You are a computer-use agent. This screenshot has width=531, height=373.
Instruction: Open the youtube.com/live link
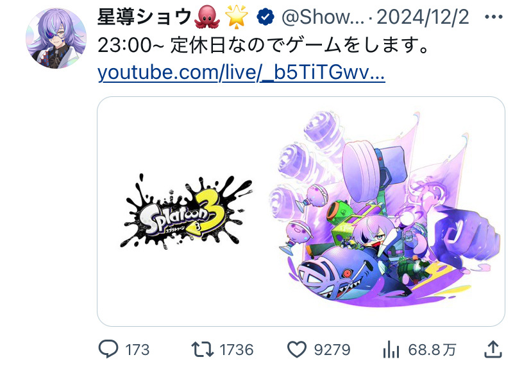click(x=241, y=73)
